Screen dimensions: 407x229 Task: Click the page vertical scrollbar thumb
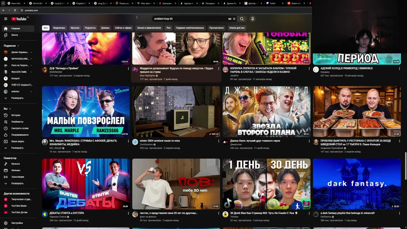(405, 166)
